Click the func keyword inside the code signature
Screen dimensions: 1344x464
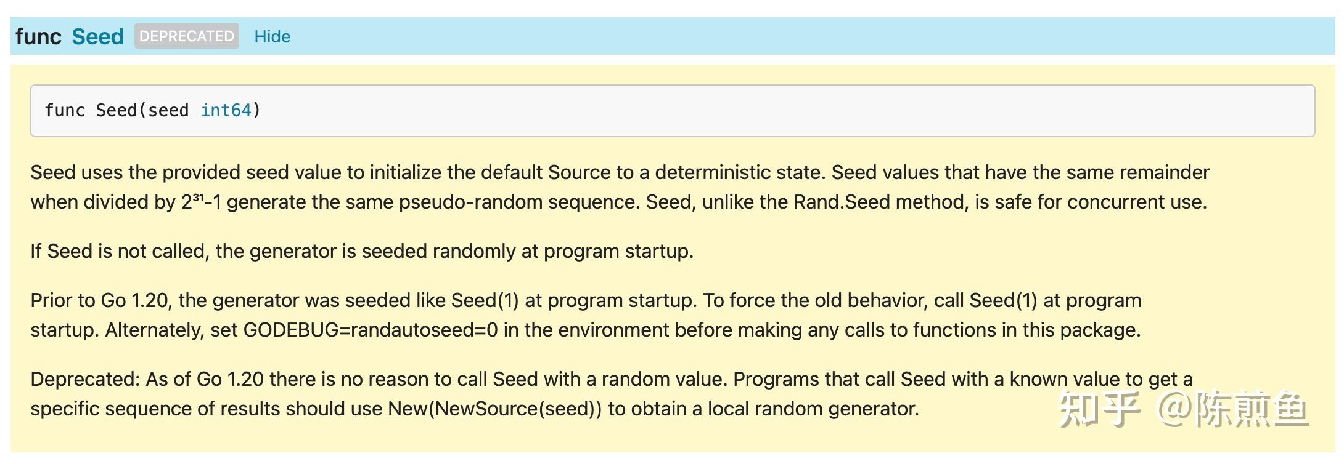tap(65, 111)
